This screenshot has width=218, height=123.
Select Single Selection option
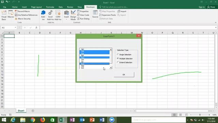(124, 55)
